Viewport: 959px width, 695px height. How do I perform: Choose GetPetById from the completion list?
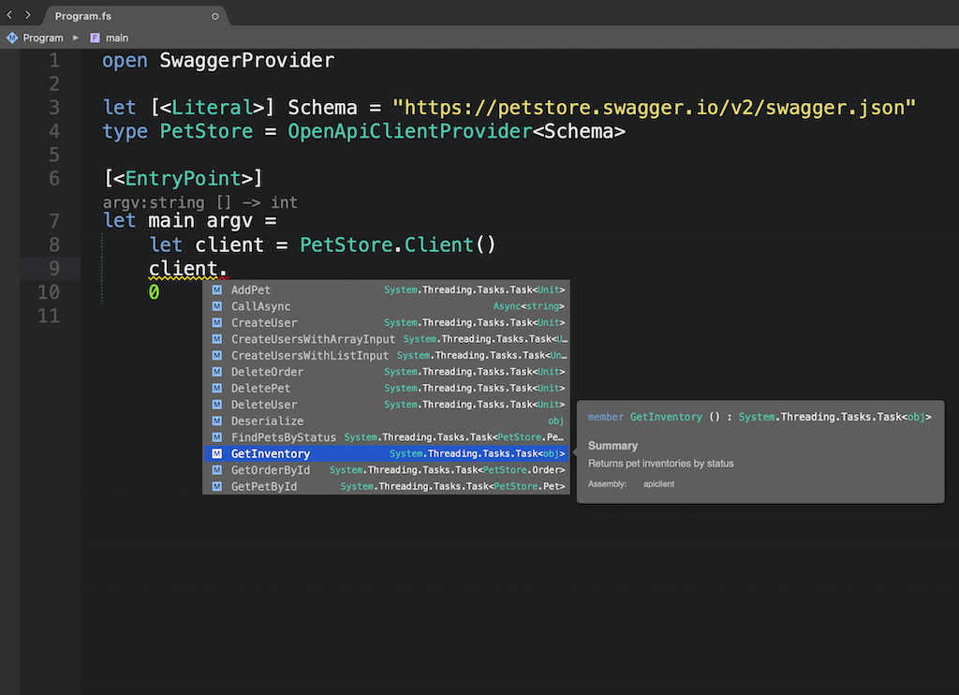(386, 486)
